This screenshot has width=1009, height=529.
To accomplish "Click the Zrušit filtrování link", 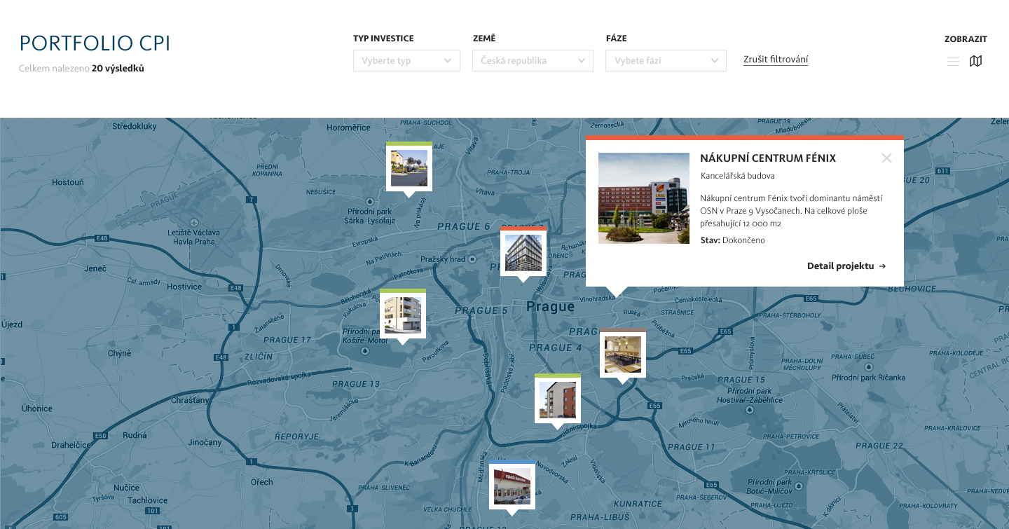I will click(776, 60).
